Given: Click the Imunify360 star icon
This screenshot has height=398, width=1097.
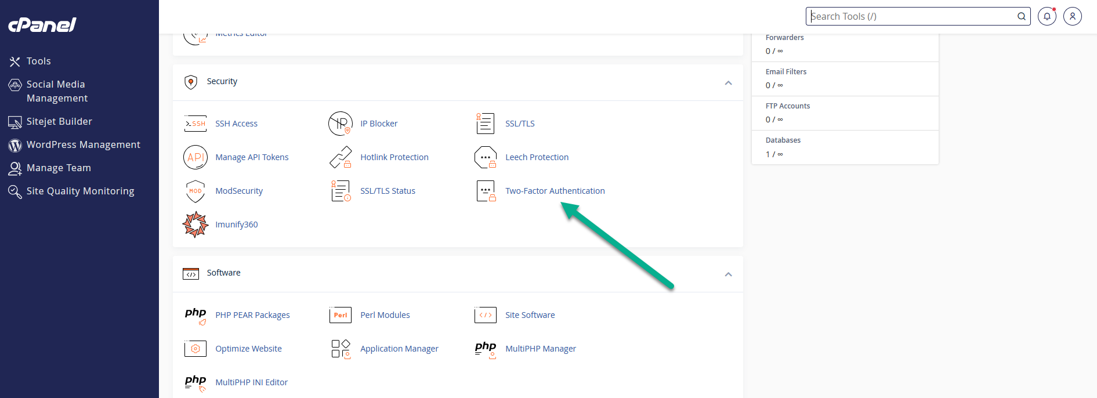Looking at the screenshot, I should tap(195, 225).
